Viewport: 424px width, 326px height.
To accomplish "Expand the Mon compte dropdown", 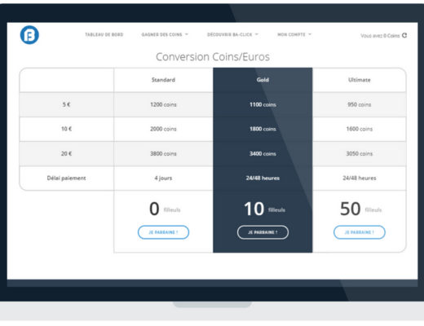I will 294,34.
